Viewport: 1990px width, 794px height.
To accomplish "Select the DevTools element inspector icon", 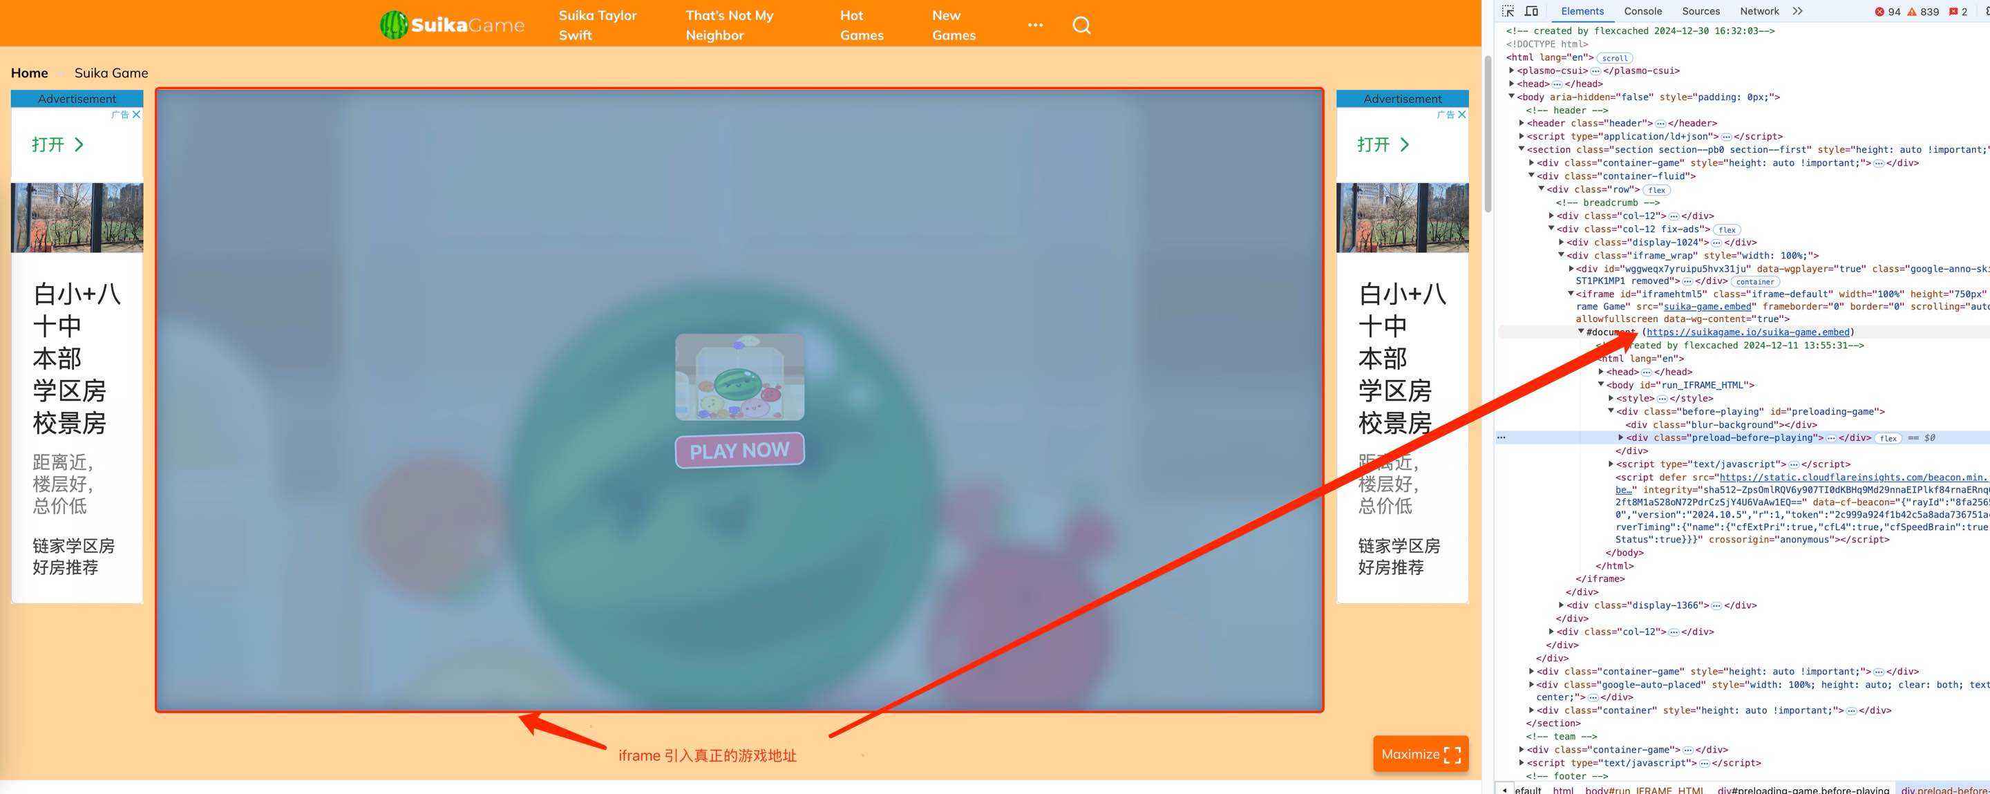I will (1507, 11).
